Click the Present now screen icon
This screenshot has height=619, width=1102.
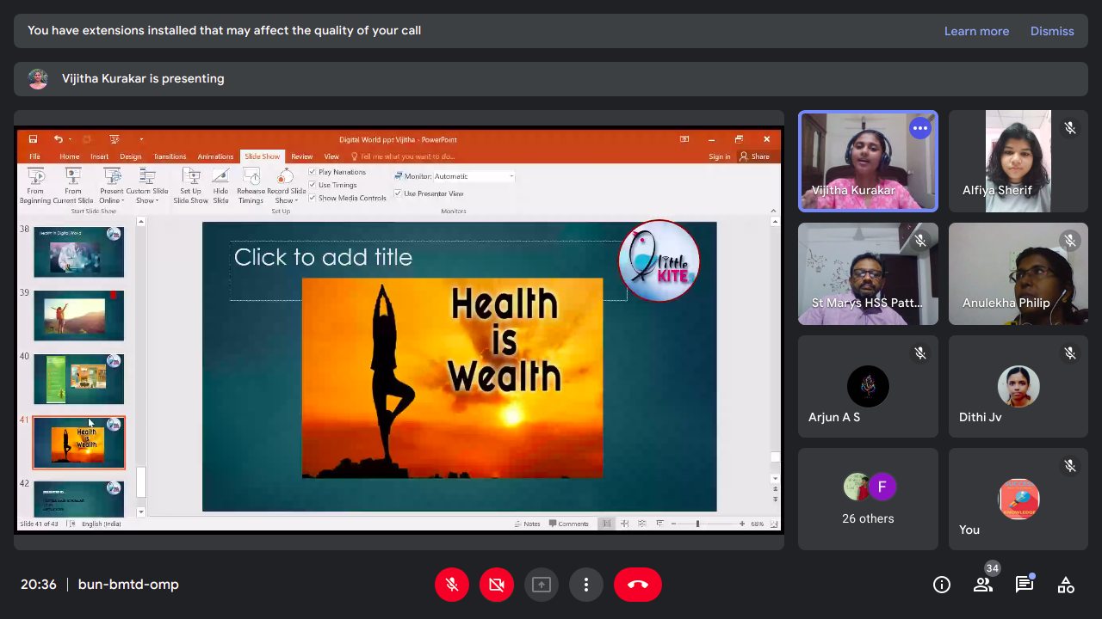542,585
